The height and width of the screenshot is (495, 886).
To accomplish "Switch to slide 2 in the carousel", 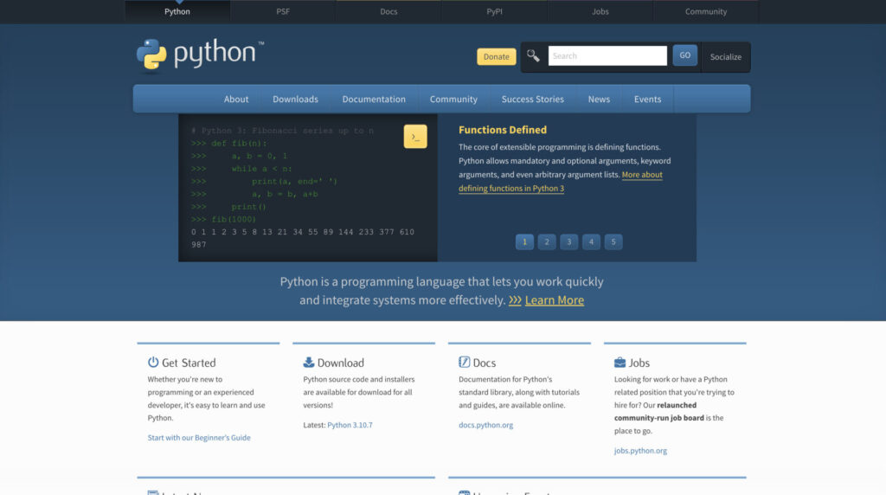I will [547, 242].
